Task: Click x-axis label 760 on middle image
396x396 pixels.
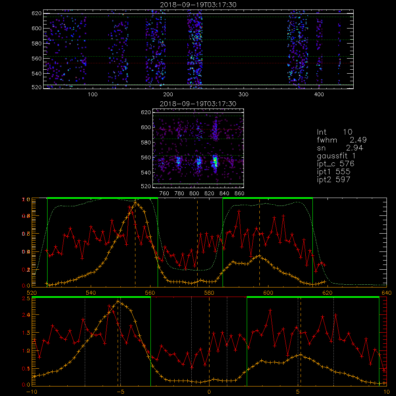Action: [x=164, y=194]
